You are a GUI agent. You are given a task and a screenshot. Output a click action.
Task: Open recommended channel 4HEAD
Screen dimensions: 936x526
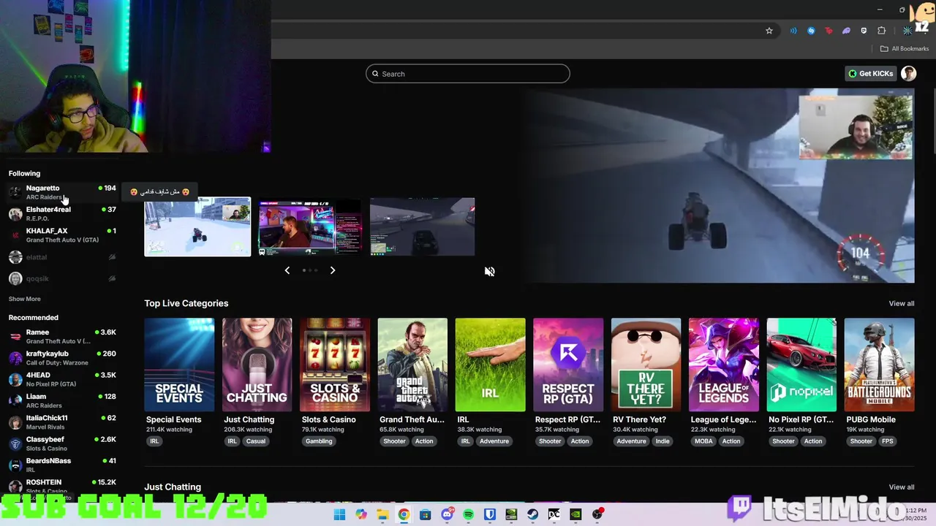click(62, 379)
